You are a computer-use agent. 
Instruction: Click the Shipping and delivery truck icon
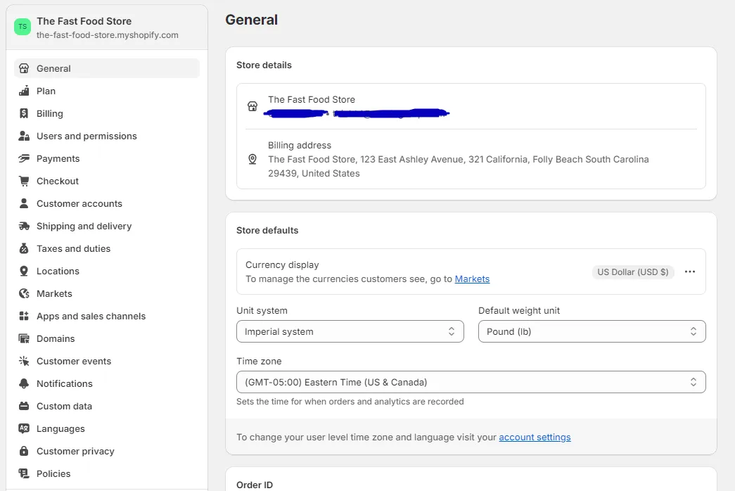tap(24, 226)
